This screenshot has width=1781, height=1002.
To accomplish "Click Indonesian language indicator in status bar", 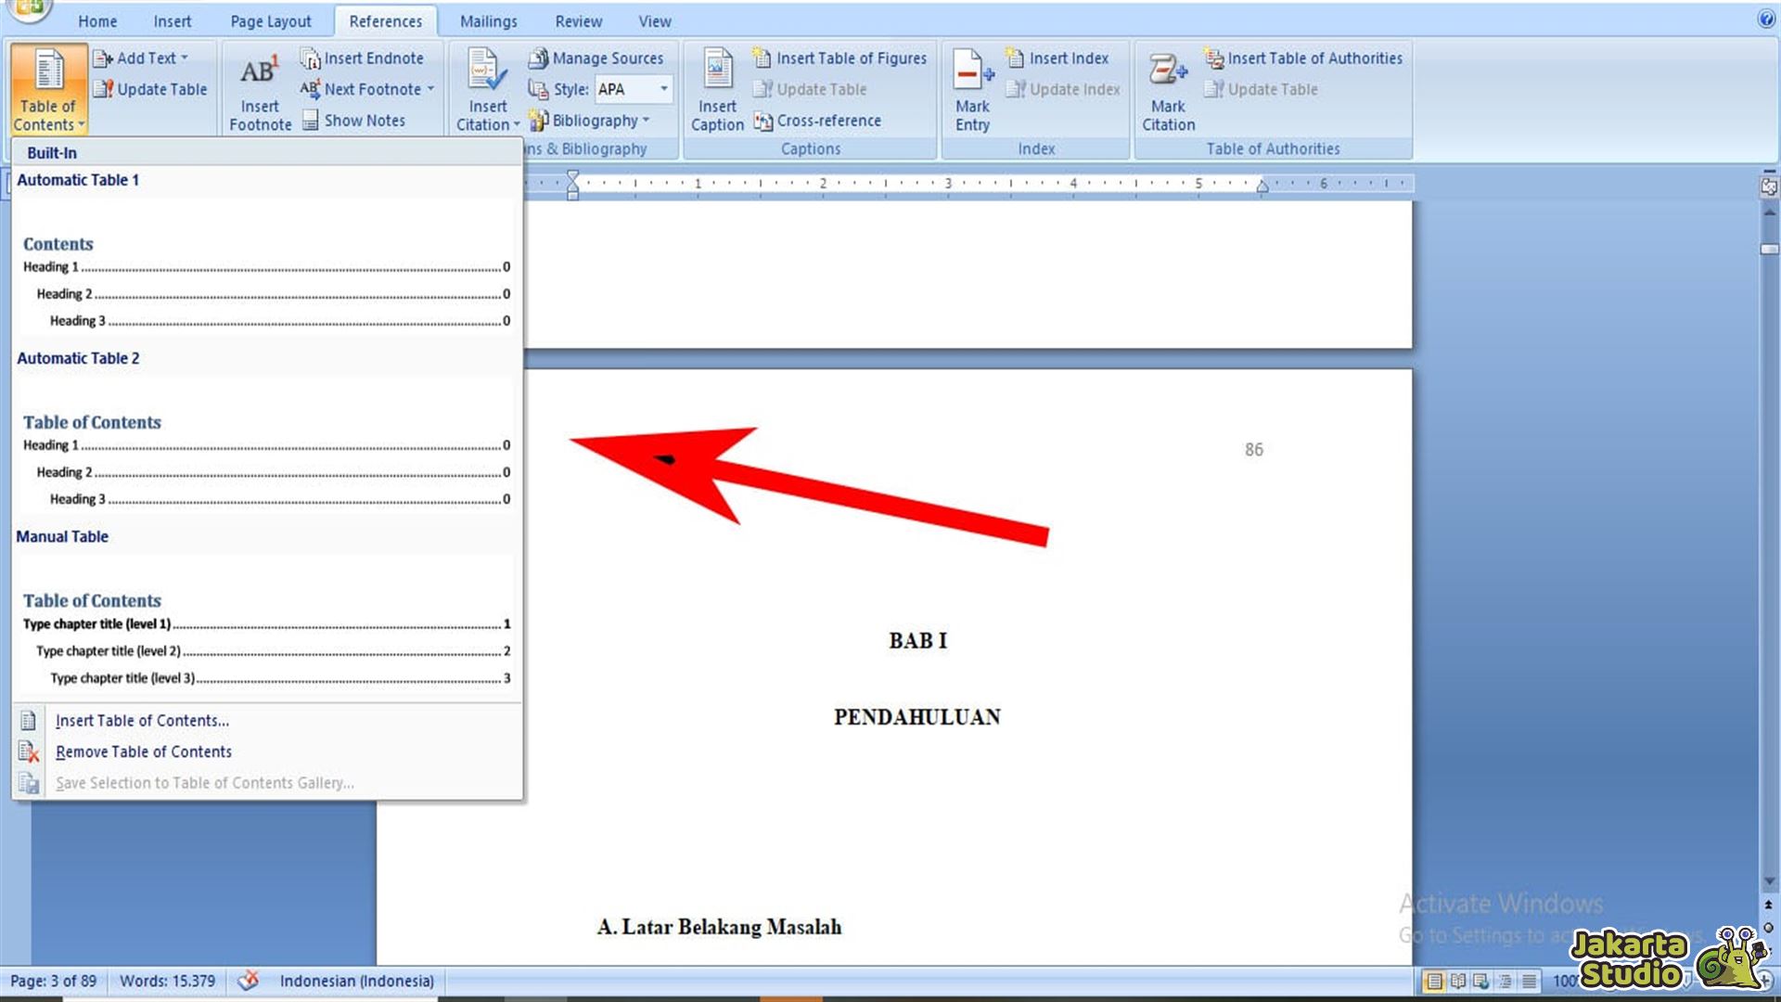I will (x=358, y=981).
